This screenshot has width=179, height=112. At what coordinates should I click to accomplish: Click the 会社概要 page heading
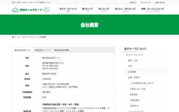[89, 25]
